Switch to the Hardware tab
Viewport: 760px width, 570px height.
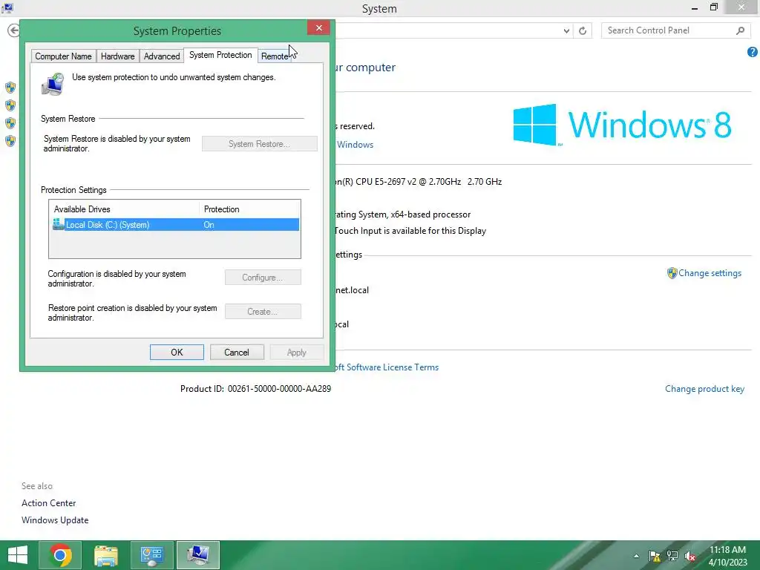point(118,56)
